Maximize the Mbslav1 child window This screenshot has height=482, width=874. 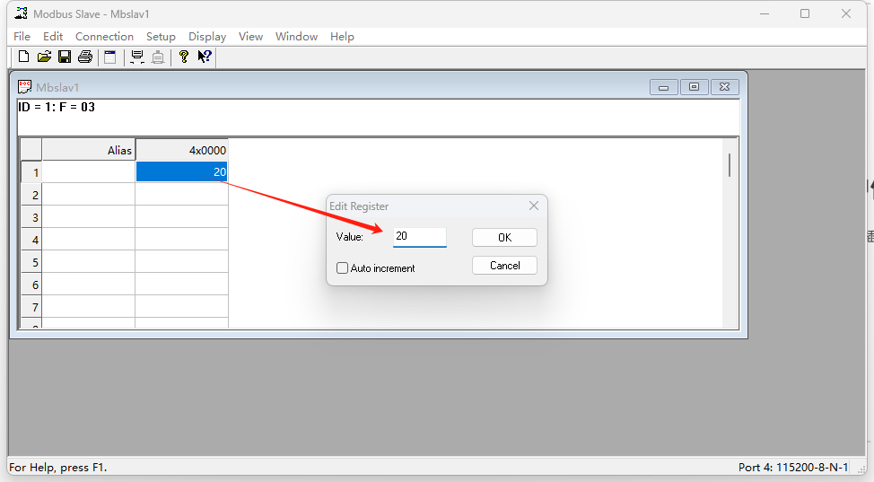694,87
